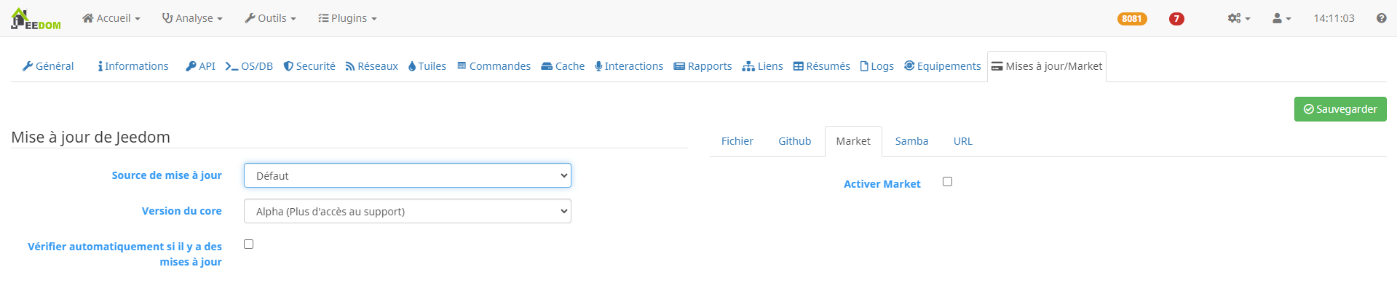Open the Sécurité shield tab
Viewport: 1397px width, 299px height.
pos(309,66)
